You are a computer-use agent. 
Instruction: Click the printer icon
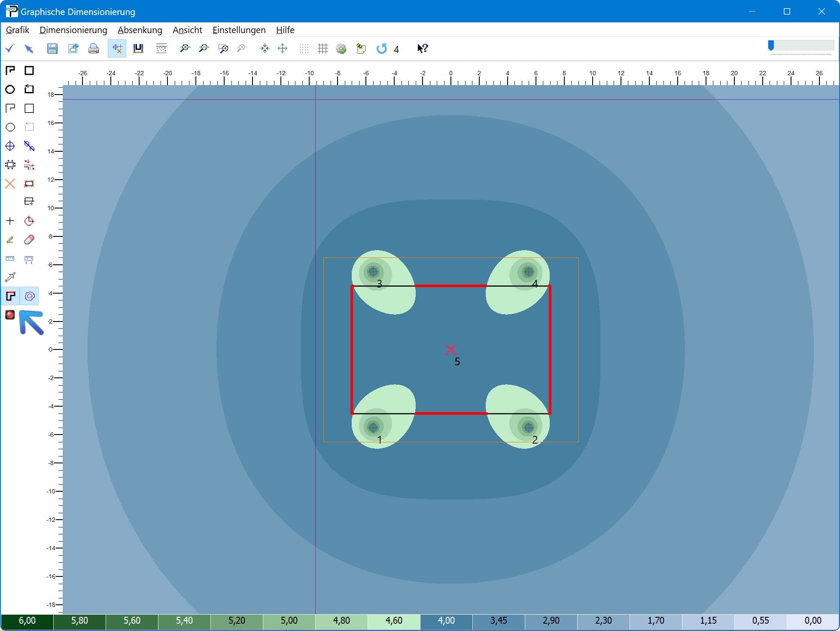(x=93, y=49)
